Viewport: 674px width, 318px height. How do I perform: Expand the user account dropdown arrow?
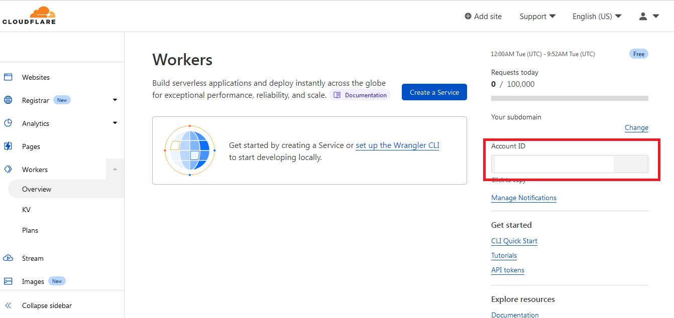[x=655, y=16]
